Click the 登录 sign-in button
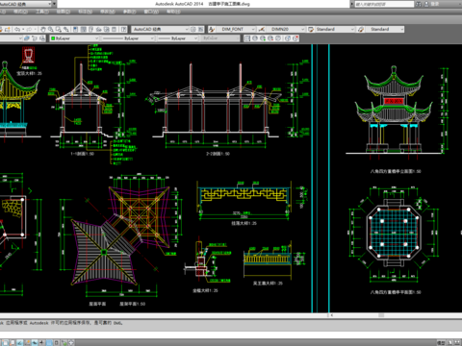 435,4
